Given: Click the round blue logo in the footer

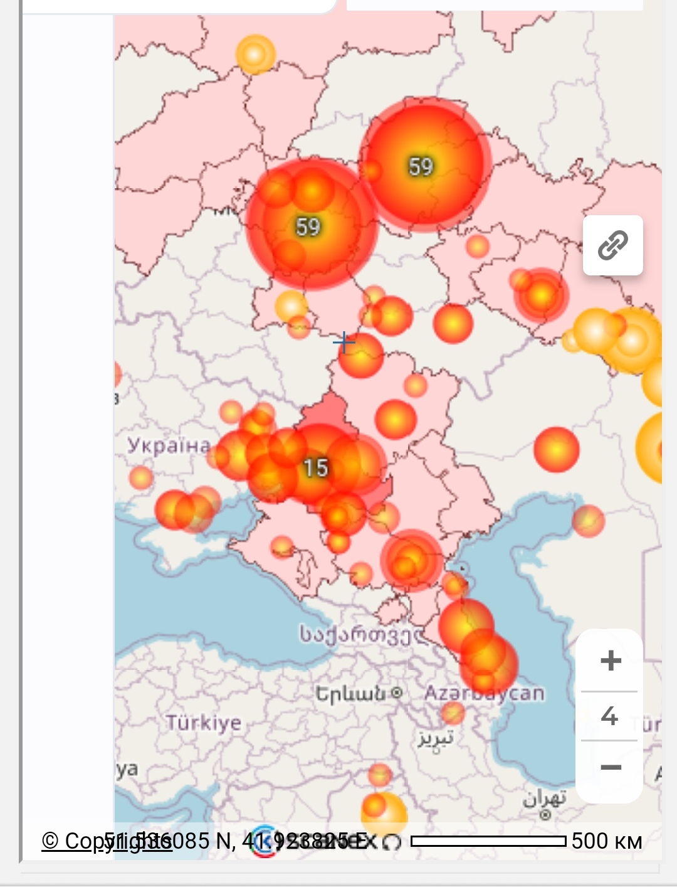Looking at the screenshot, I should (x=264, y=841).
